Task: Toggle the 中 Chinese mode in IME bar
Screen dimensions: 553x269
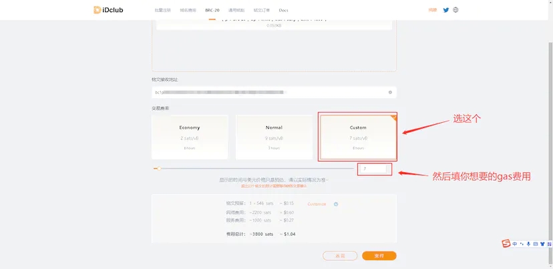Action: [515, 244]
